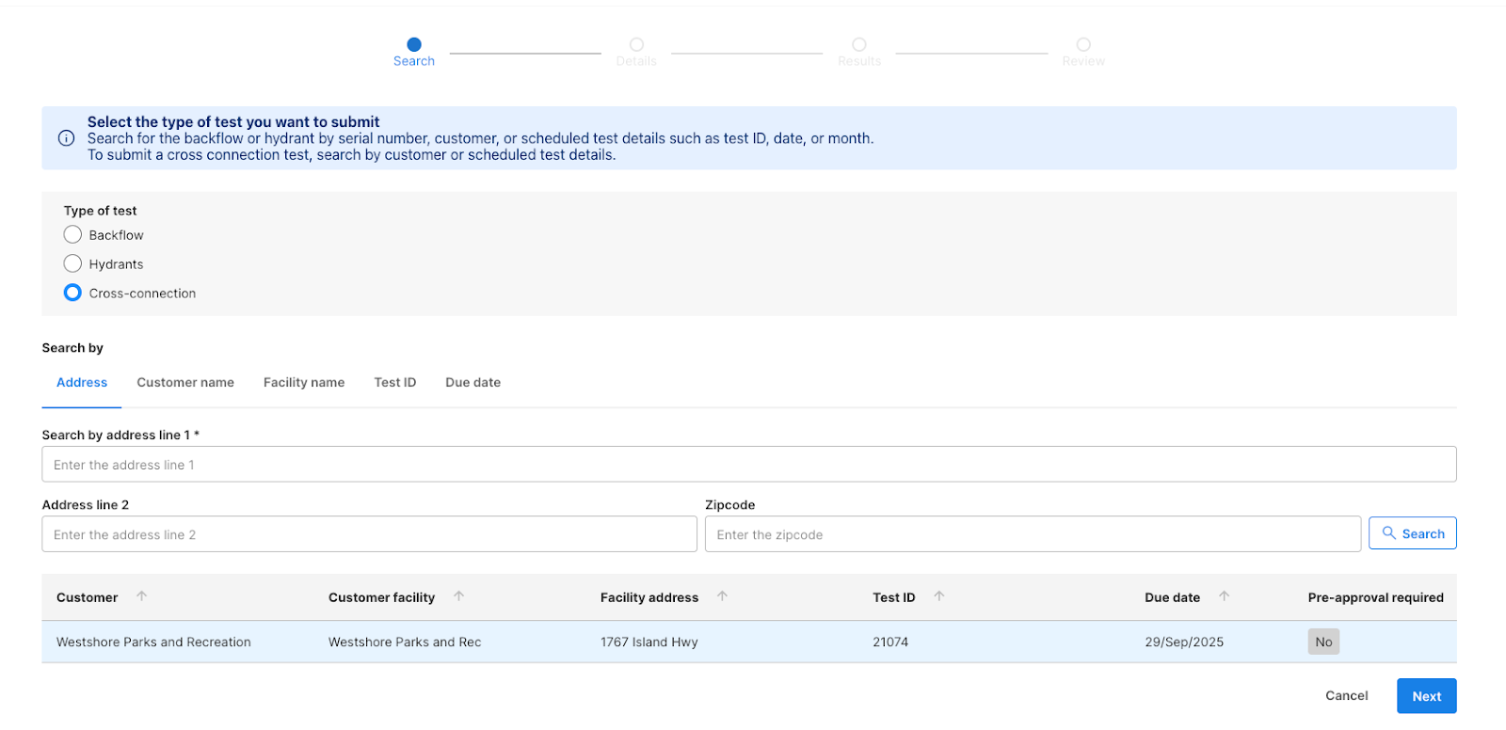Select the Westshore Parks and Recreation row
This screenshot has height=730, width=1506.
click(x=153, y=643)
